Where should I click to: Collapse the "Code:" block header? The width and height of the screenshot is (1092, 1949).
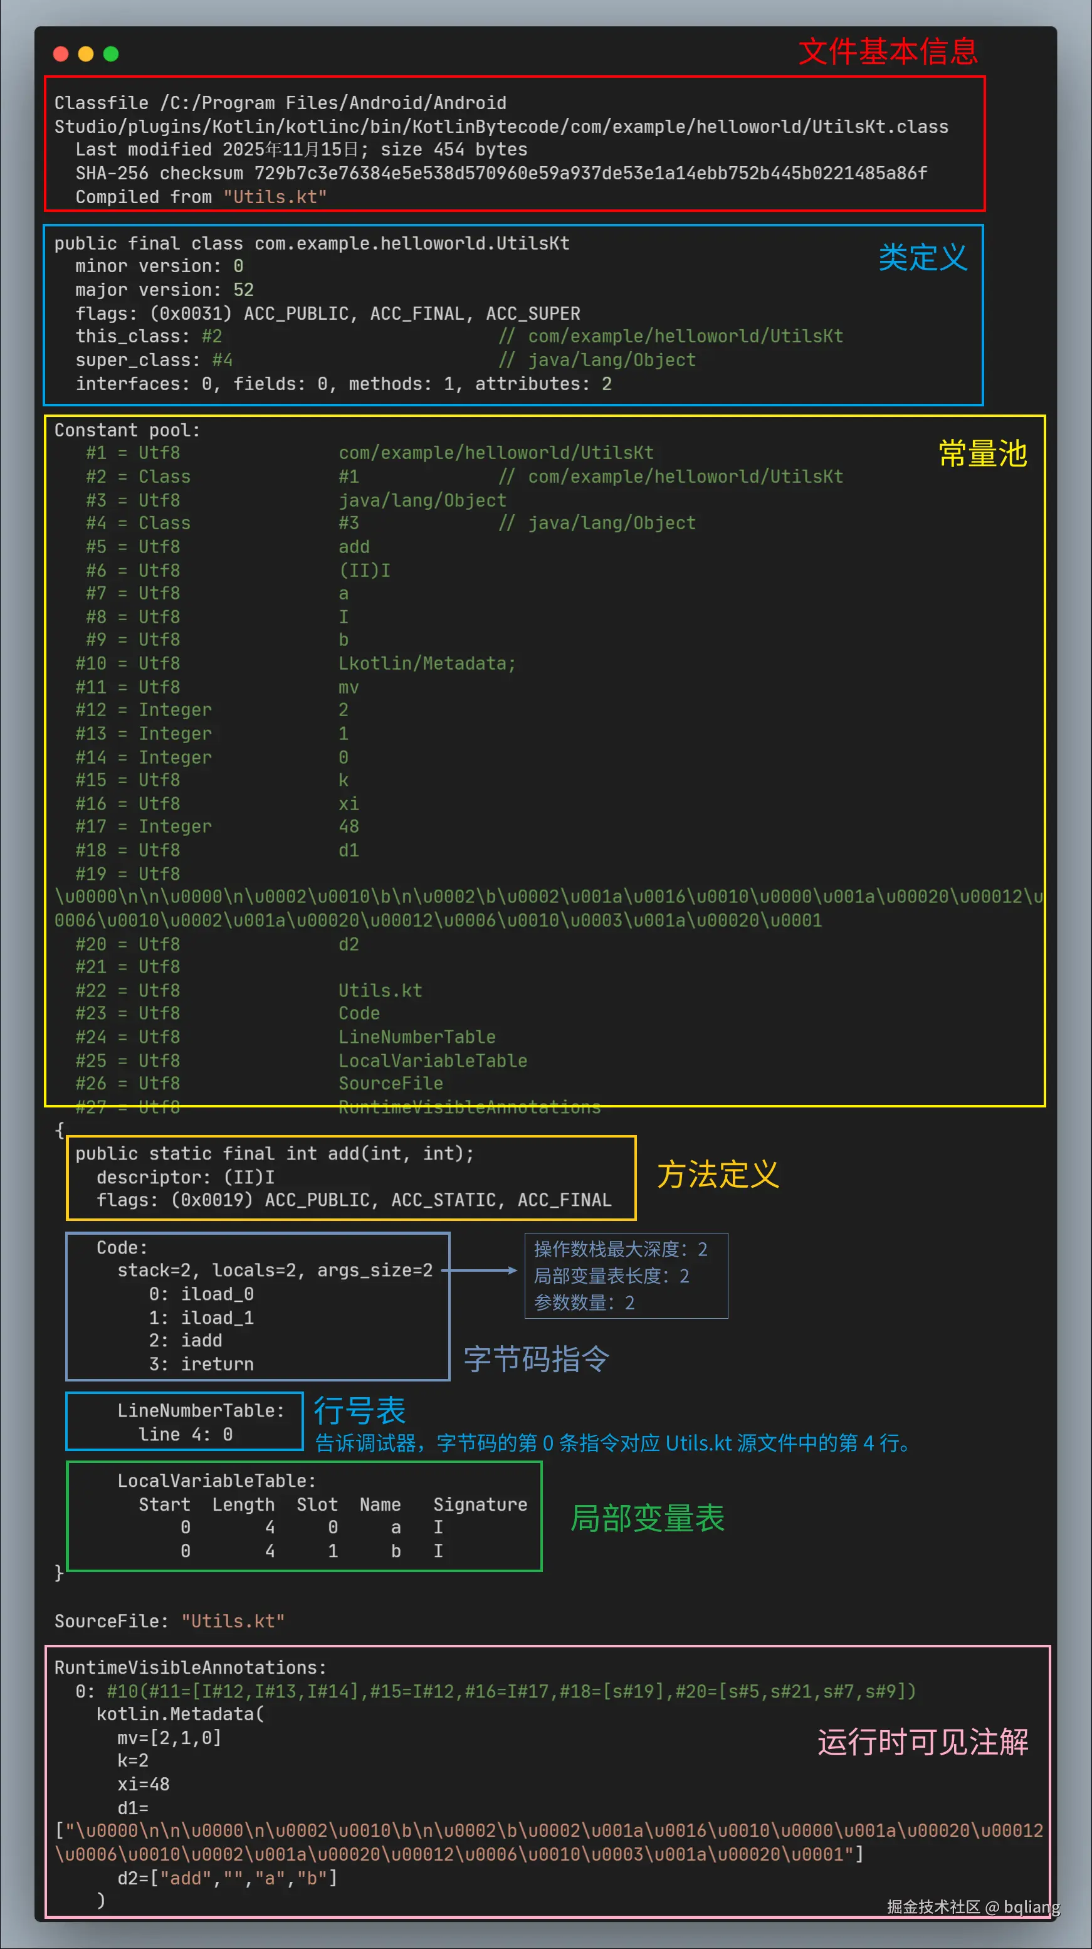[x=120, y=1247]
